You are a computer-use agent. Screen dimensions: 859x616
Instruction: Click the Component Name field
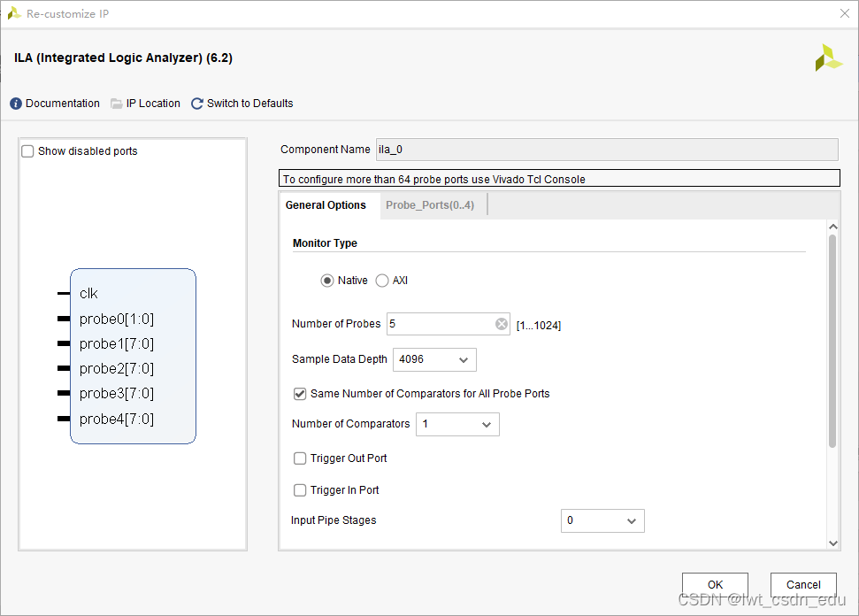607,150
